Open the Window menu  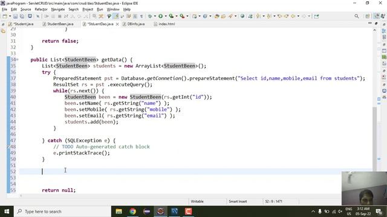click(113, 10)
